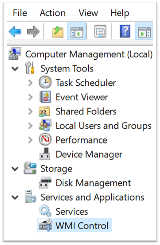Expand the Event Viewer node

(30, 97)
